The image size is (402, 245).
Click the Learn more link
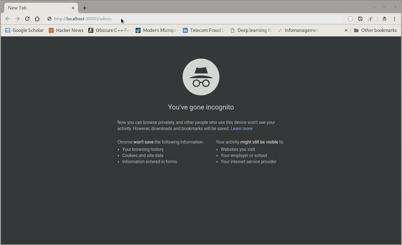coord(242,128)
